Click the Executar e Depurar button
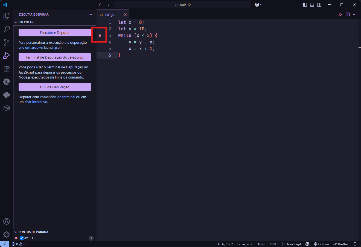This screenshot has width=361, height=247. click(x=55, y=33)
